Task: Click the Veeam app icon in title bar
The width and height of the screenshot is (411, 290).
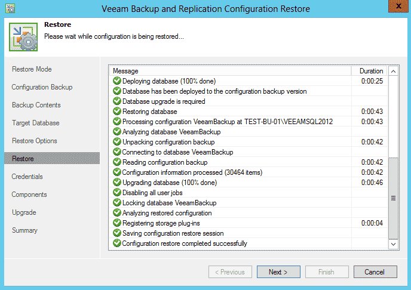Action: click(x=10, y=8)
